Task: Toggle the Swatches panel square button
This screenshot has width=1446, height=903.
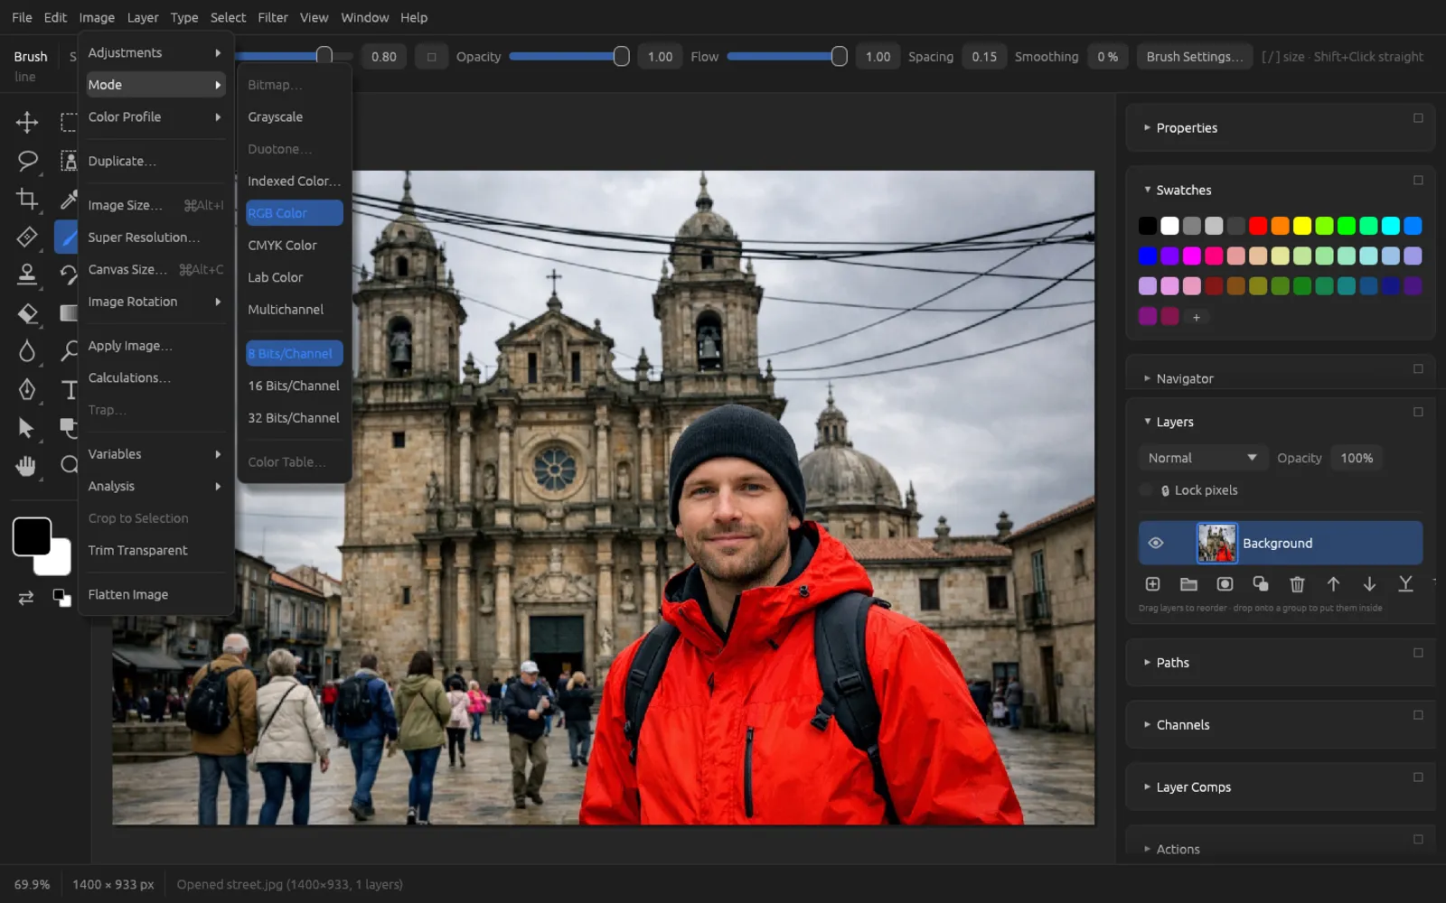Action: pos(1418,181)
